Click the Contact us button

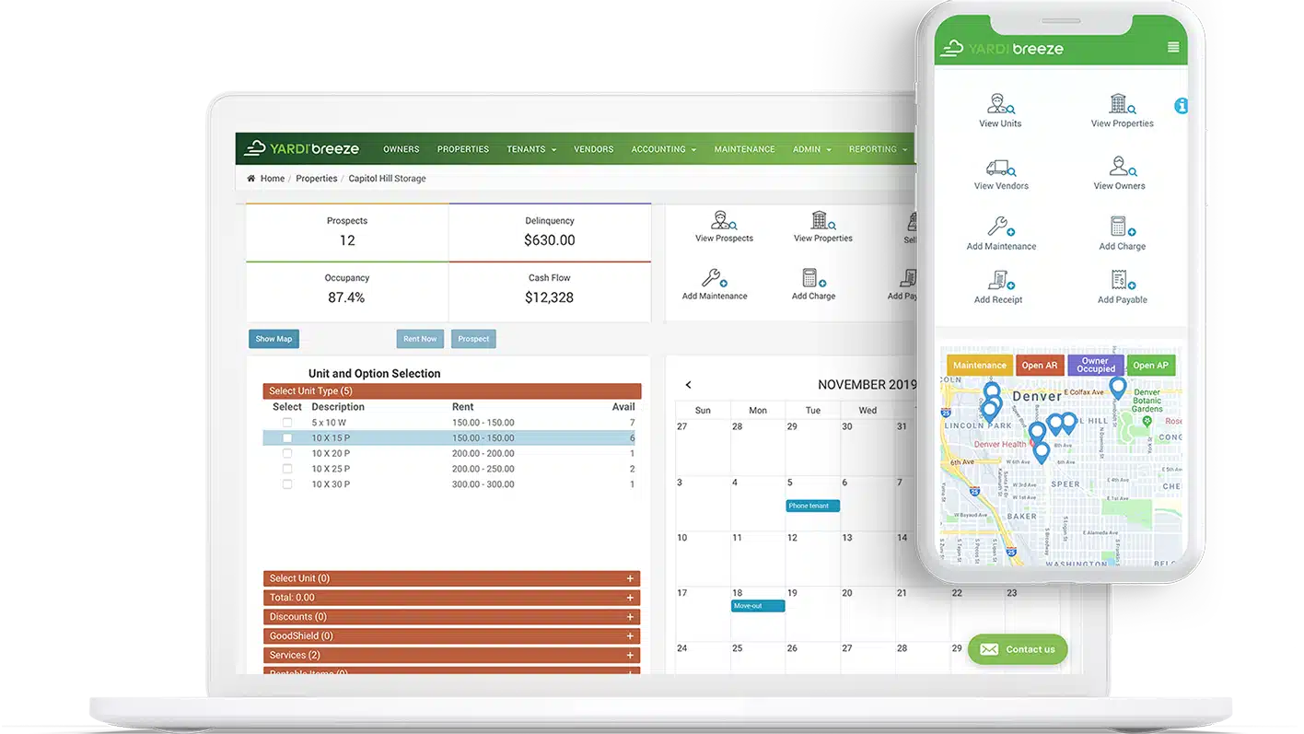click(1018, 649)
